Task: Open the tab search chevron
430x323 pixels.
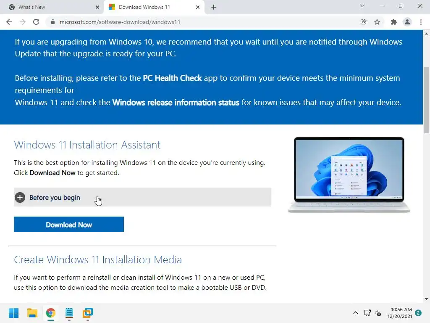Action: click(x=362, y=6)
